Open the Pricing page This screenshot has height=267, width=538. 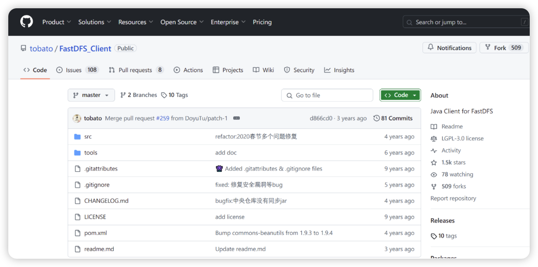click(x=262, y=22)
